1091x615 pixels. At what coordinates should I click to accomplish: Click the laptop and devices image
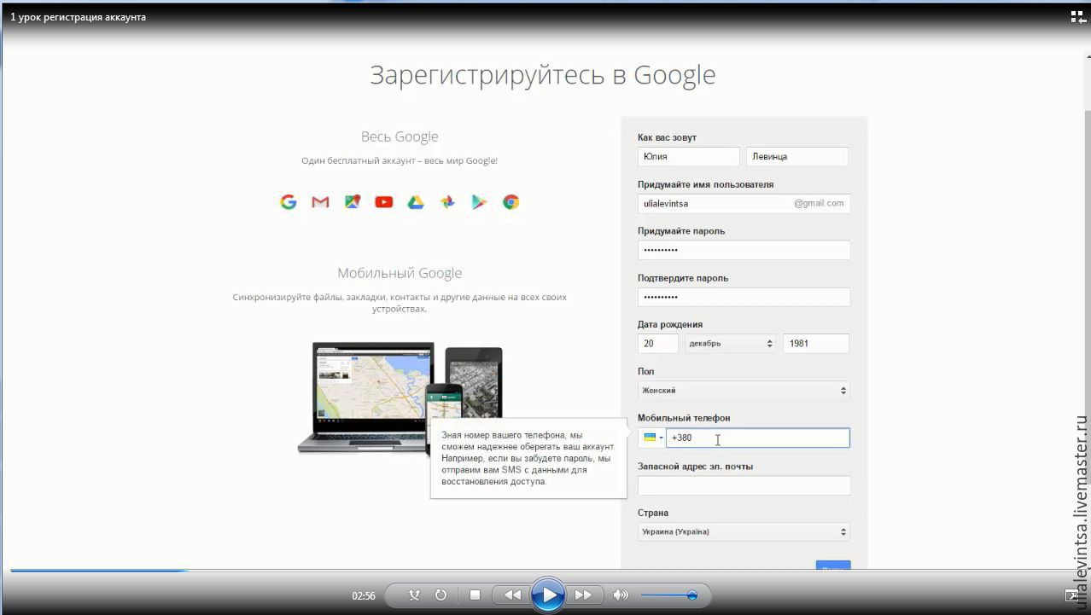(x=400, y=397)
